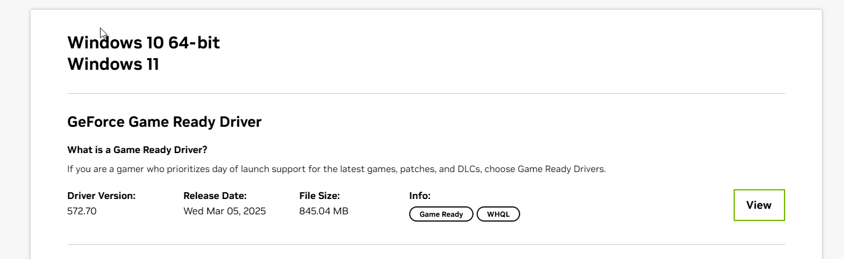Screen dimensions: 844x259
Task: Click the Wed Mar 05, 2025 date
Action: click(224, 211)
